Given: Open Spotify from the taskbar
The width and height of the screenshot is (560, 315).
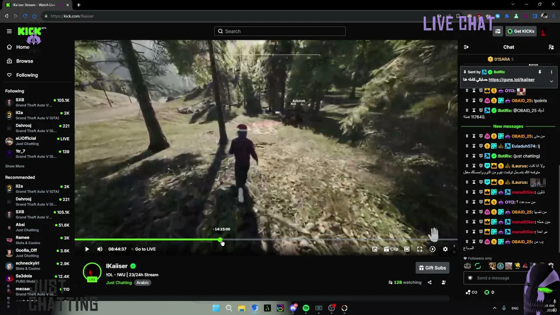Looking at the screenshot, I should coord(306,308).
